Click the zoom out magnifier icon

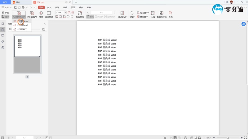[x=69, y=12]
